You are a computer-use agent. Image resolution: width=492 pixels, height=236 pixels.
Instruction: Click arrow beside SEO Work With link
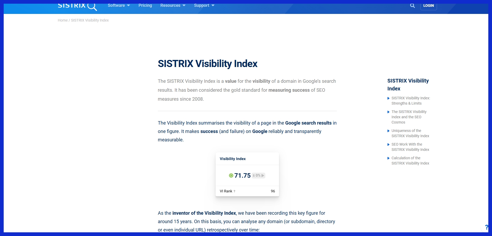point(388,145)
